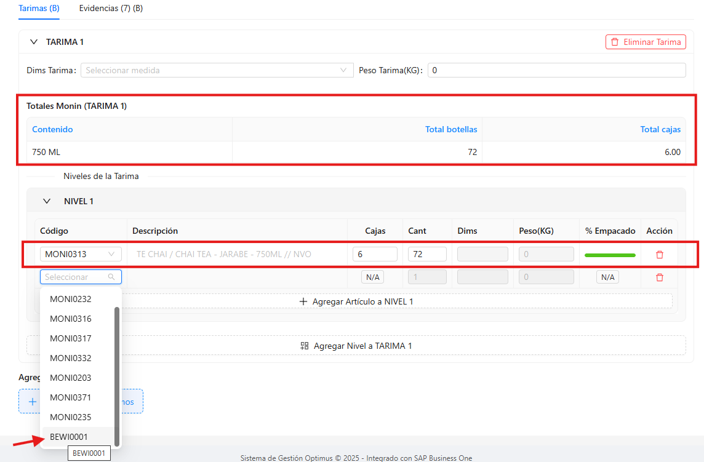The image size is (704, 462).
Task: Click the Seleccionar code search field
Action: click(81, 277)
